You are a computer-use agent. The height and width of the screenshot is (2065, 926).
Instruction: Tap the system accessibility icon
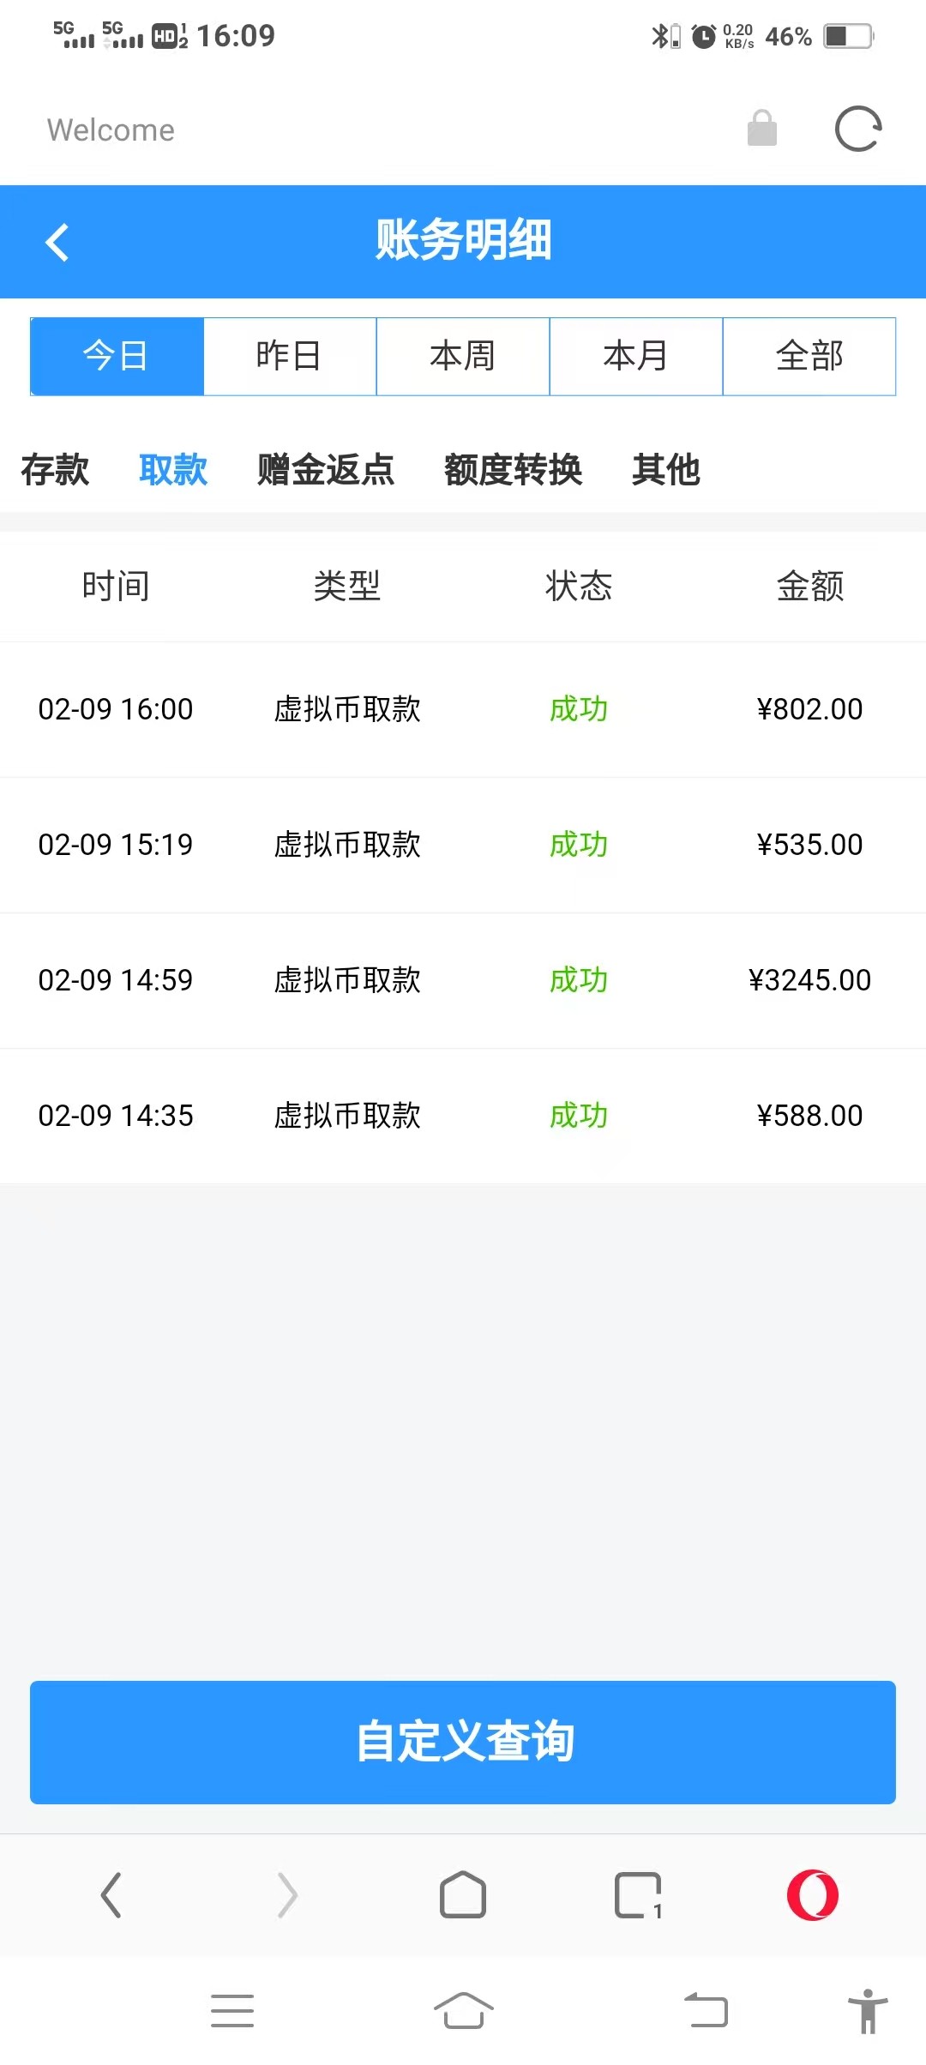point(868,2010)
